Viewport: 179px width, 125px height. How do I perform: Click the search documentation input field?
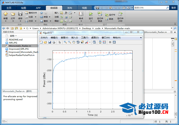click(x=150, y=8)
